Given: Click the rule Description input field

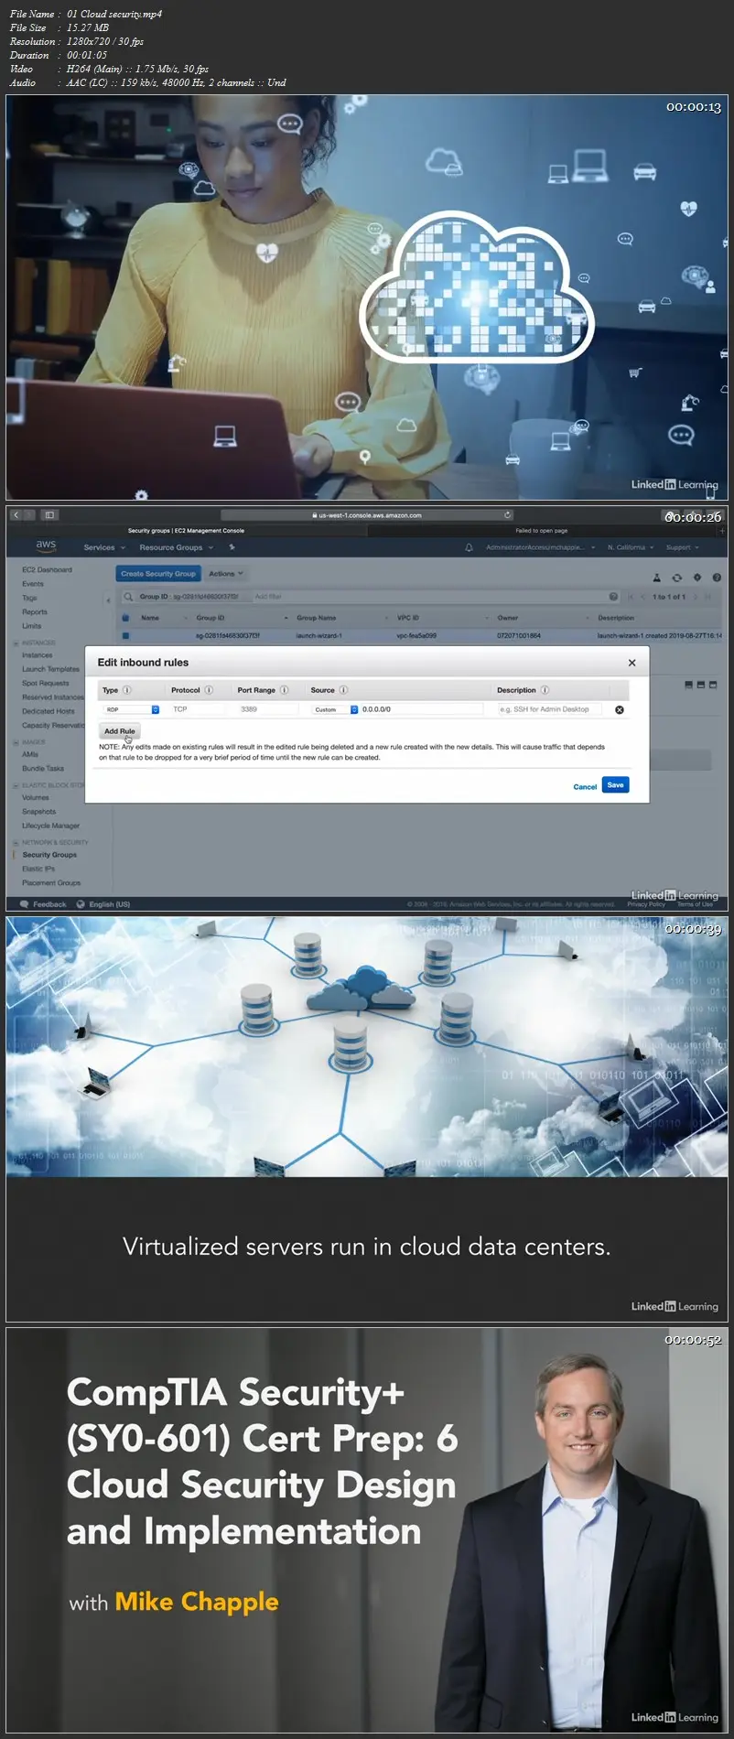Looking at the screenshot, I should (x=550, y=709).
